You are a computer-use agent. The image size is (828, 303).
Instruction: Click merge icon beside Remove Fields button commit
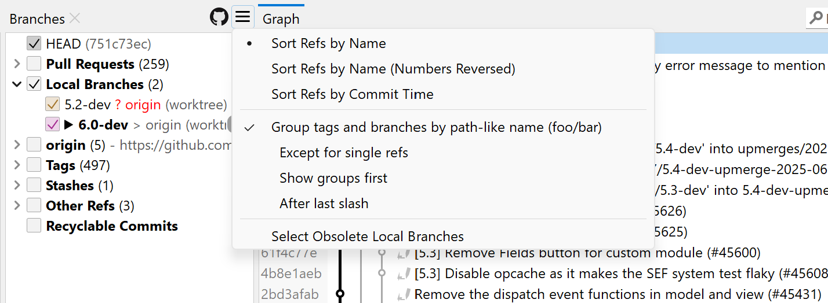(404, 253)
